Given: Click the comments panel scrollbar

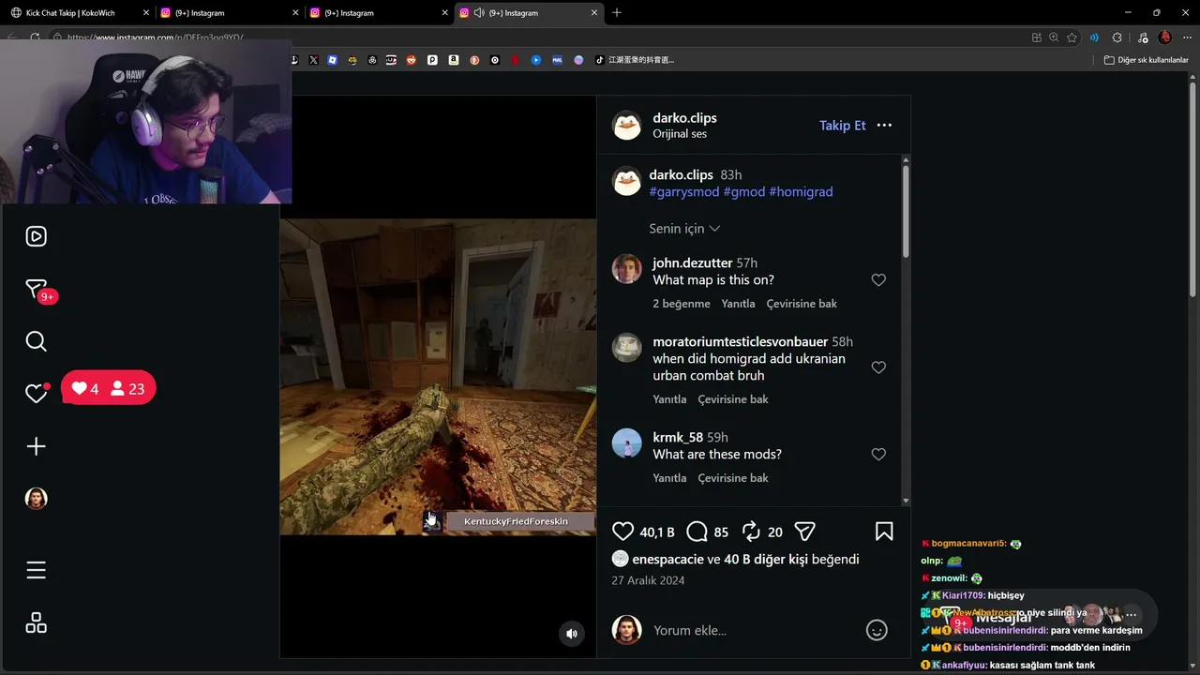Looking at the screenshot, I should (x=906, y=212).
